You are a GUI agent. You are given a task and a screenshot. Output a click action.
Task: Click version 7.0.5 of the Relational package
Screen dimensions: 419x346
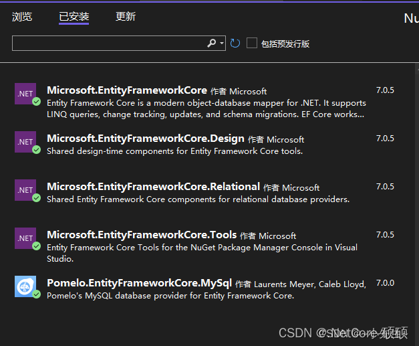[x=385, y=187]
